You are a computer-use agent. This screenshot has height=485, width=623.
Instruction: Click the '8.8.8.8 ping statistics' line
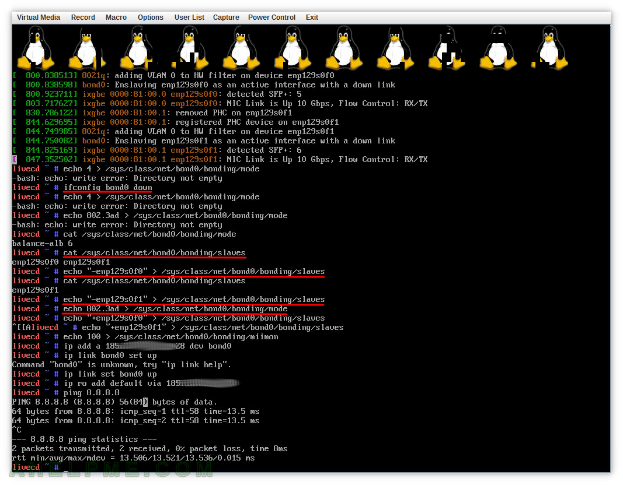click(85, 440)
